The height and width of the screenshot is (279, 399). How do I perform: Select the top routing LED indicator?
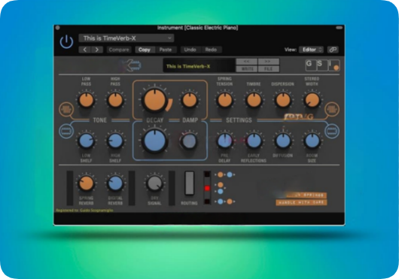pos(207,174)
